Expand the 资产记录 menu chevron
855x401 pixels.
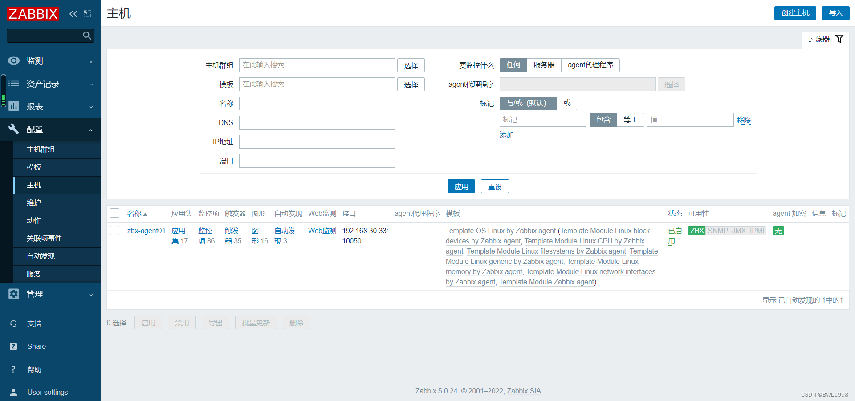click(91, 85)
